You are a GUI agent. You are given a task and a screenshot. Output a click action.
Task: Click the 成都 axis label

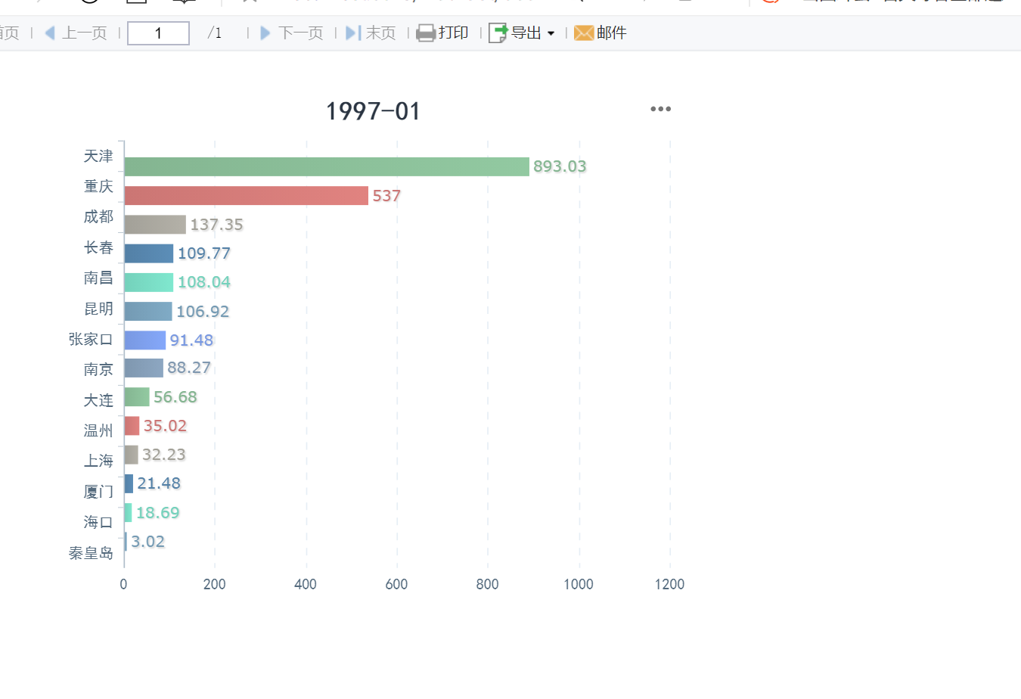(98, 216)
